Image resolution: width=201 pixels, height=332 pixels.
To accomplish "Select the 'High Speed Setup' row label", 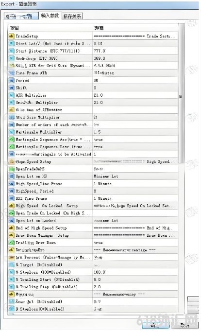I will [33, 161].
